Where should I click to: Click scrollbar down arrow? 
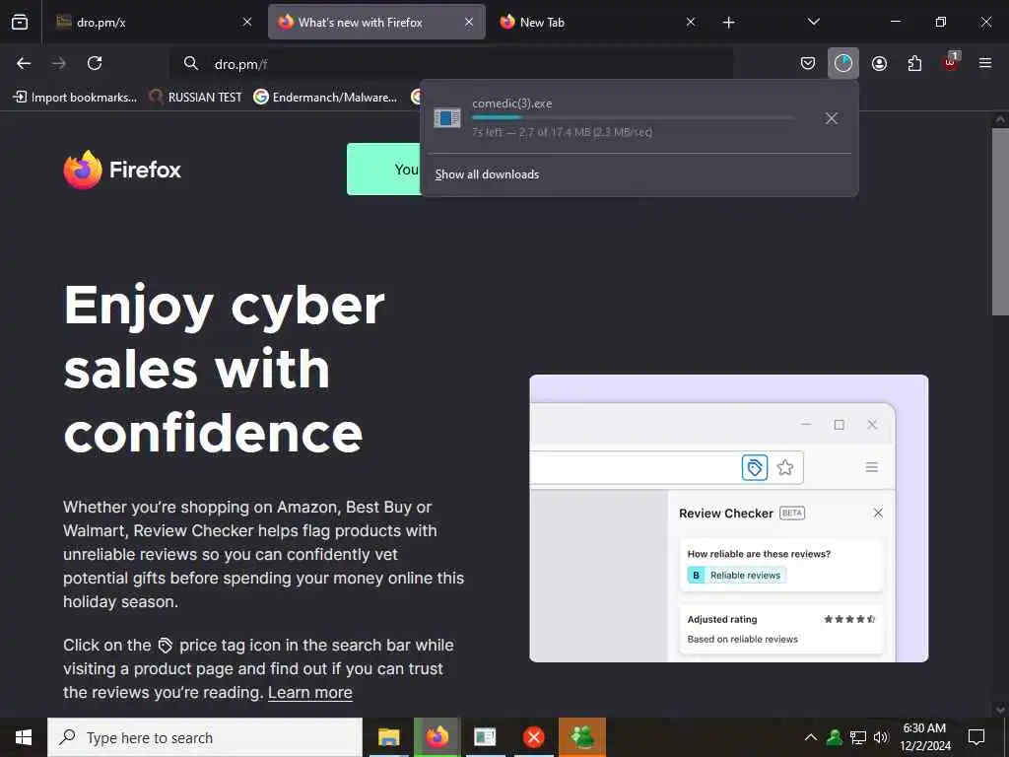click(1000, 710)
